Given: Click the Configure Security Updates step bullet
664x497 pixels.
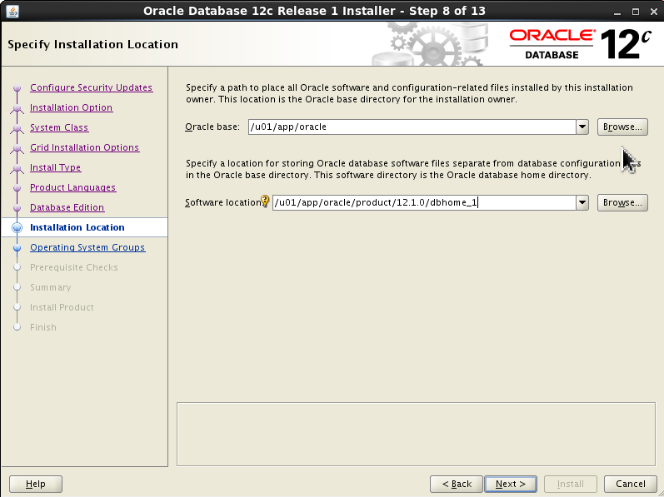Looking at the screenshot, I should (x=17, y=88).
